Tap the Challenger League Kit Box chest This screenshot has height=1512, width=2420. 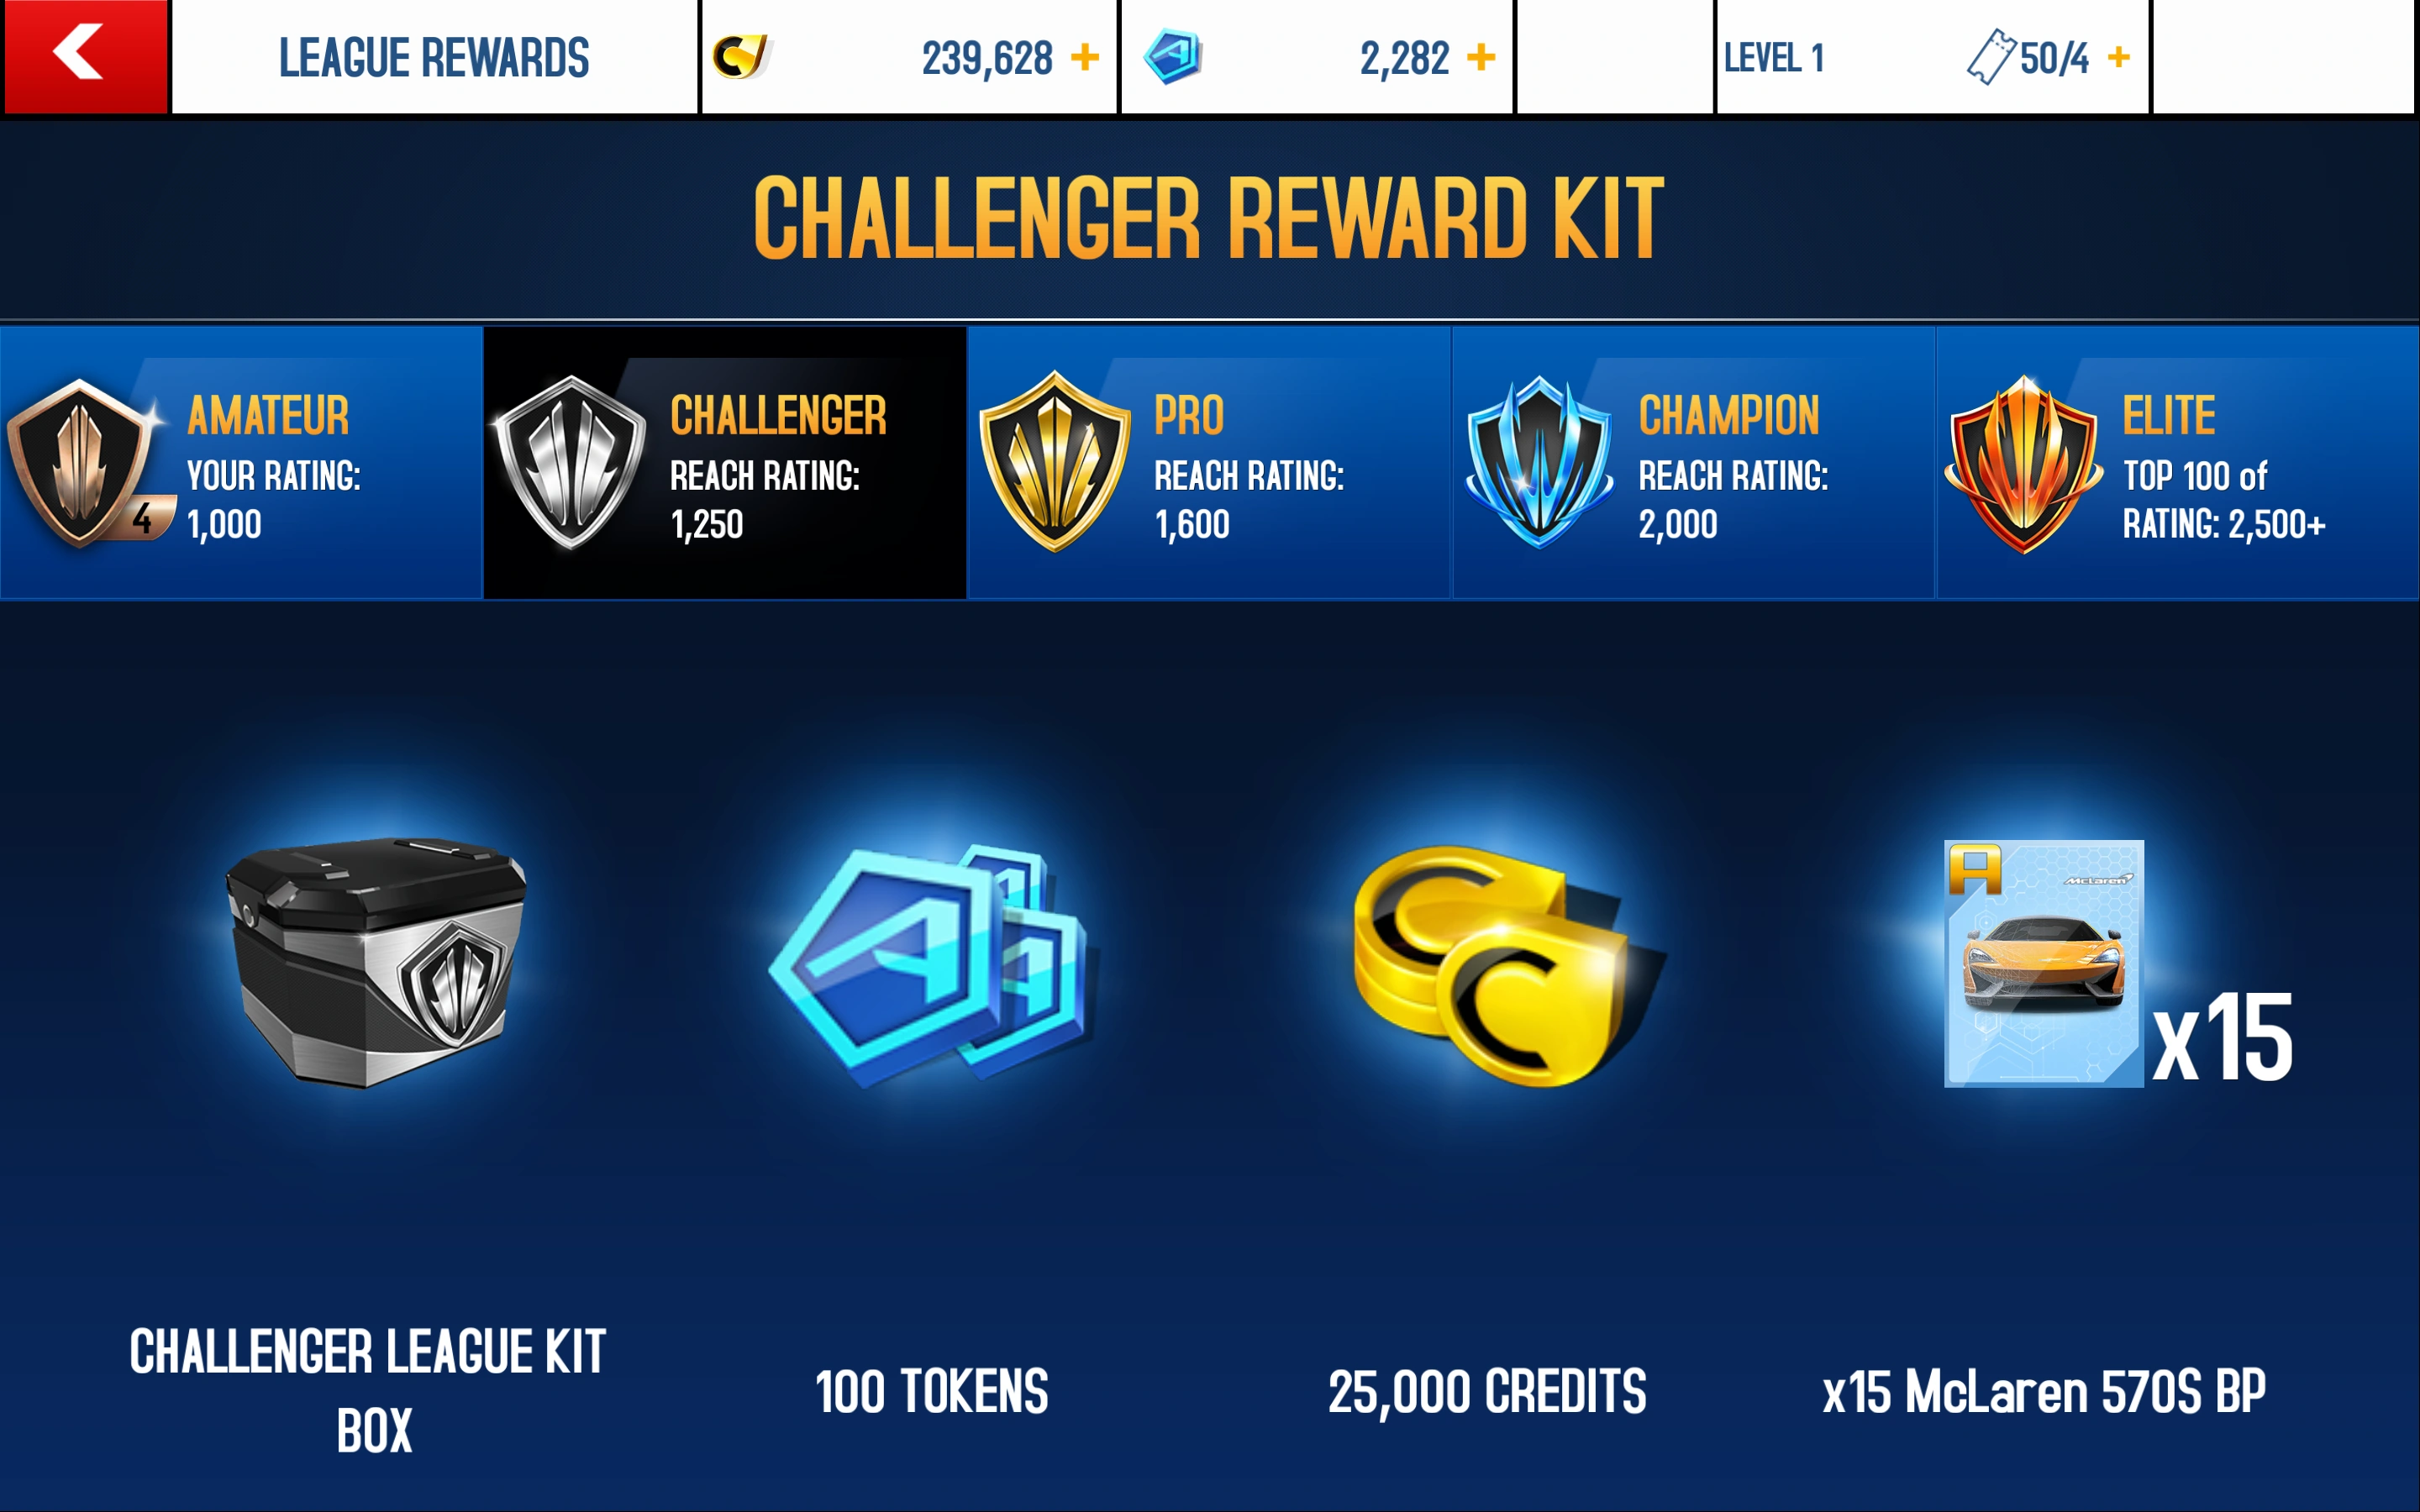pos(375,962)
